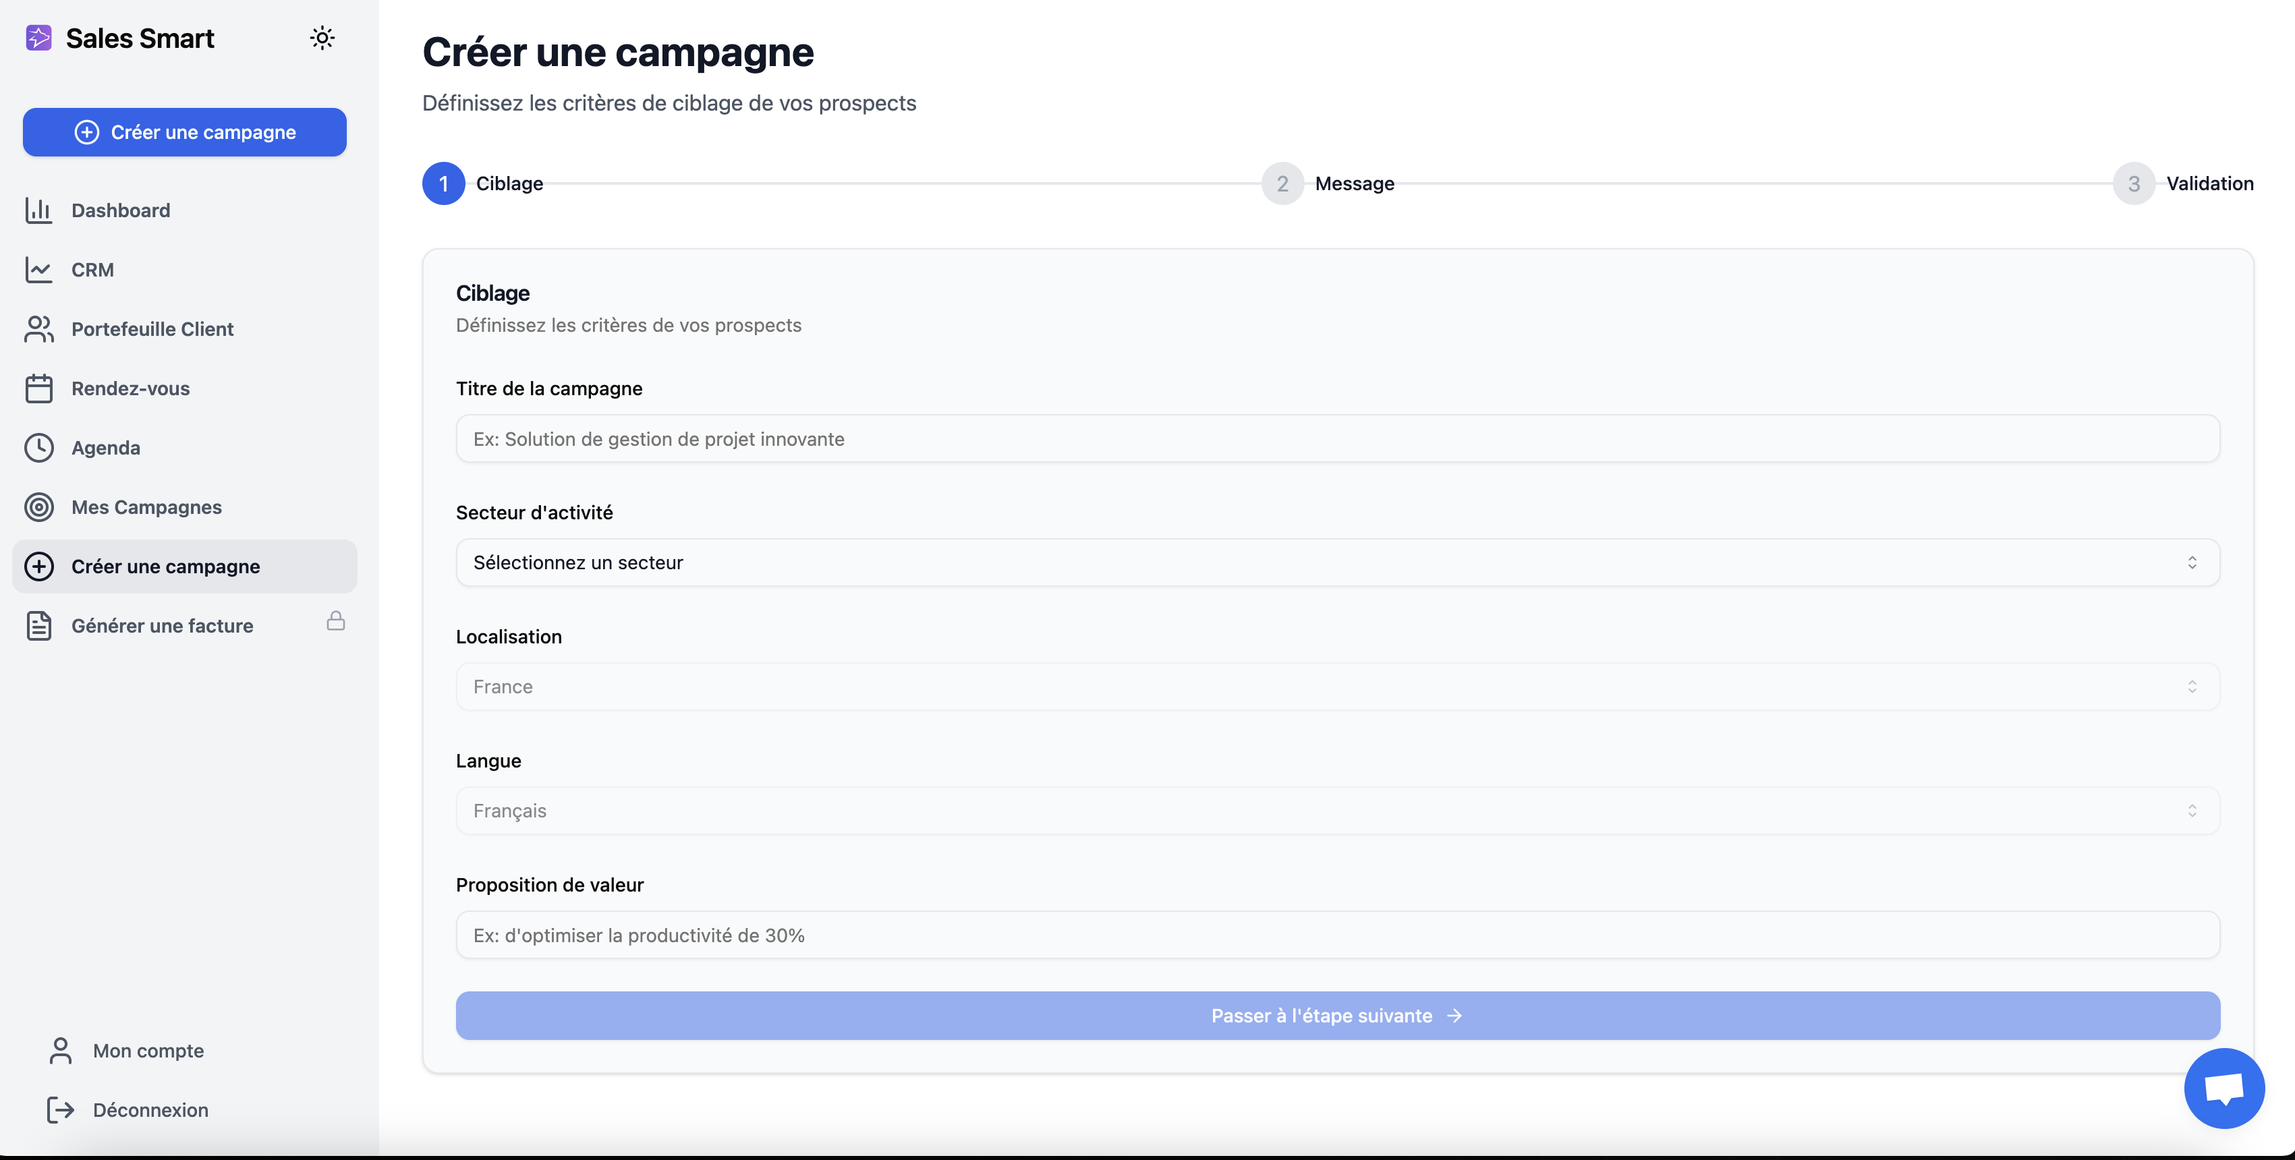Open Portefeuille Client users icon
This screenshot has height=1160, width=2295.
[38, 328]
